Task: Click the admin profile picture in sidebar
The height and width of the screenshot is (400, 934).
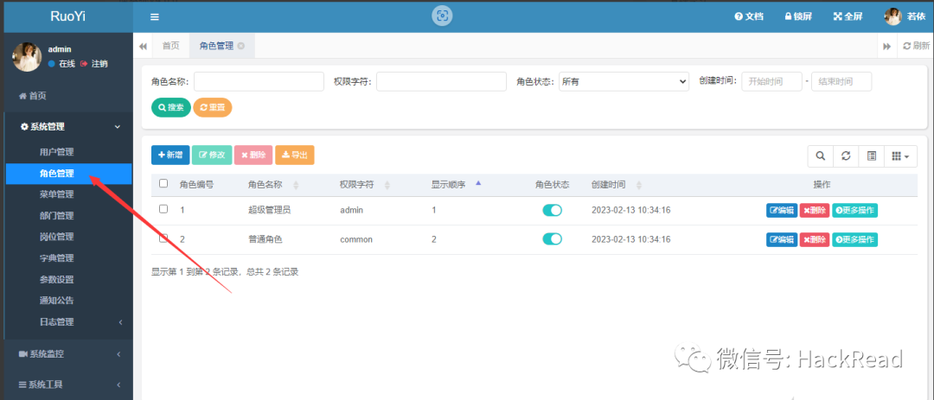Action: (x=28, y=57)
